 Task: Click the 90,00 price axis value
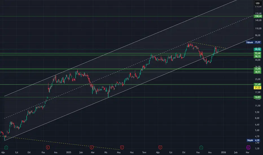click(x=258, y=35)
